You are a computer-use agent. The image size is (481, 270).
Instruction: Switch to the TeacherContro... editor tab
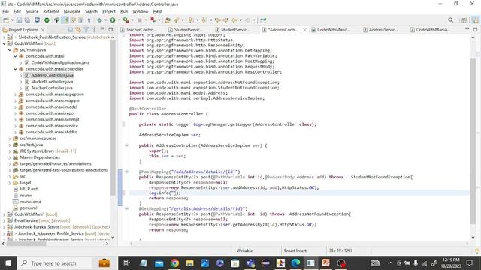[x=138, y=30]
